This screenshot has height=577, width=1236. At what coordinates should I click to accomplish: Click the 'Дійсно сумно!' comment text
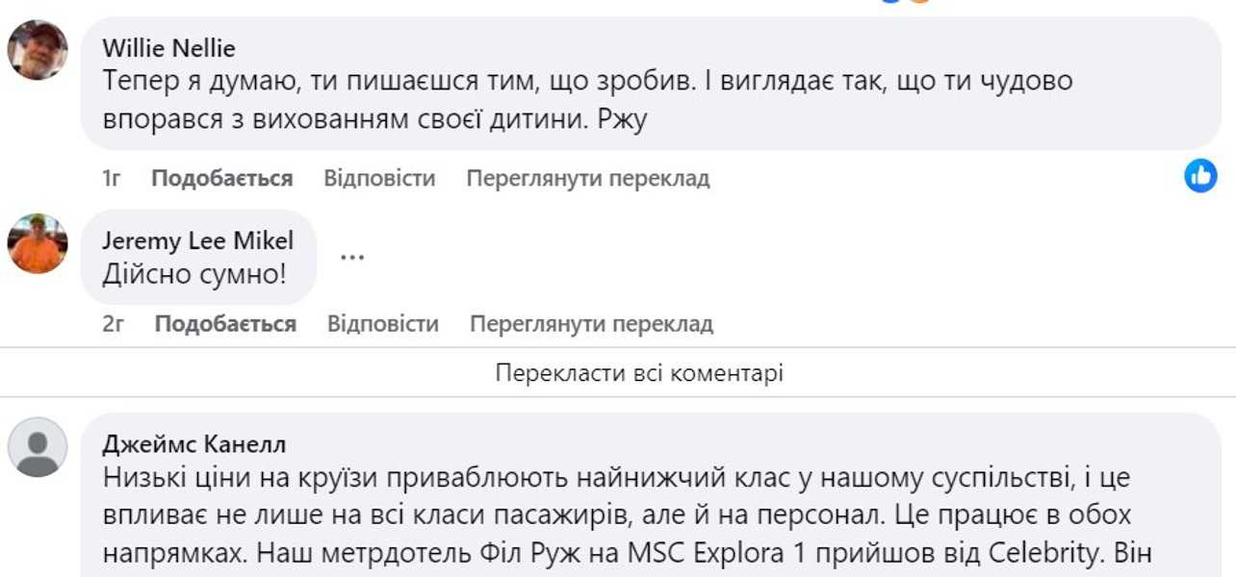point(194,276)
